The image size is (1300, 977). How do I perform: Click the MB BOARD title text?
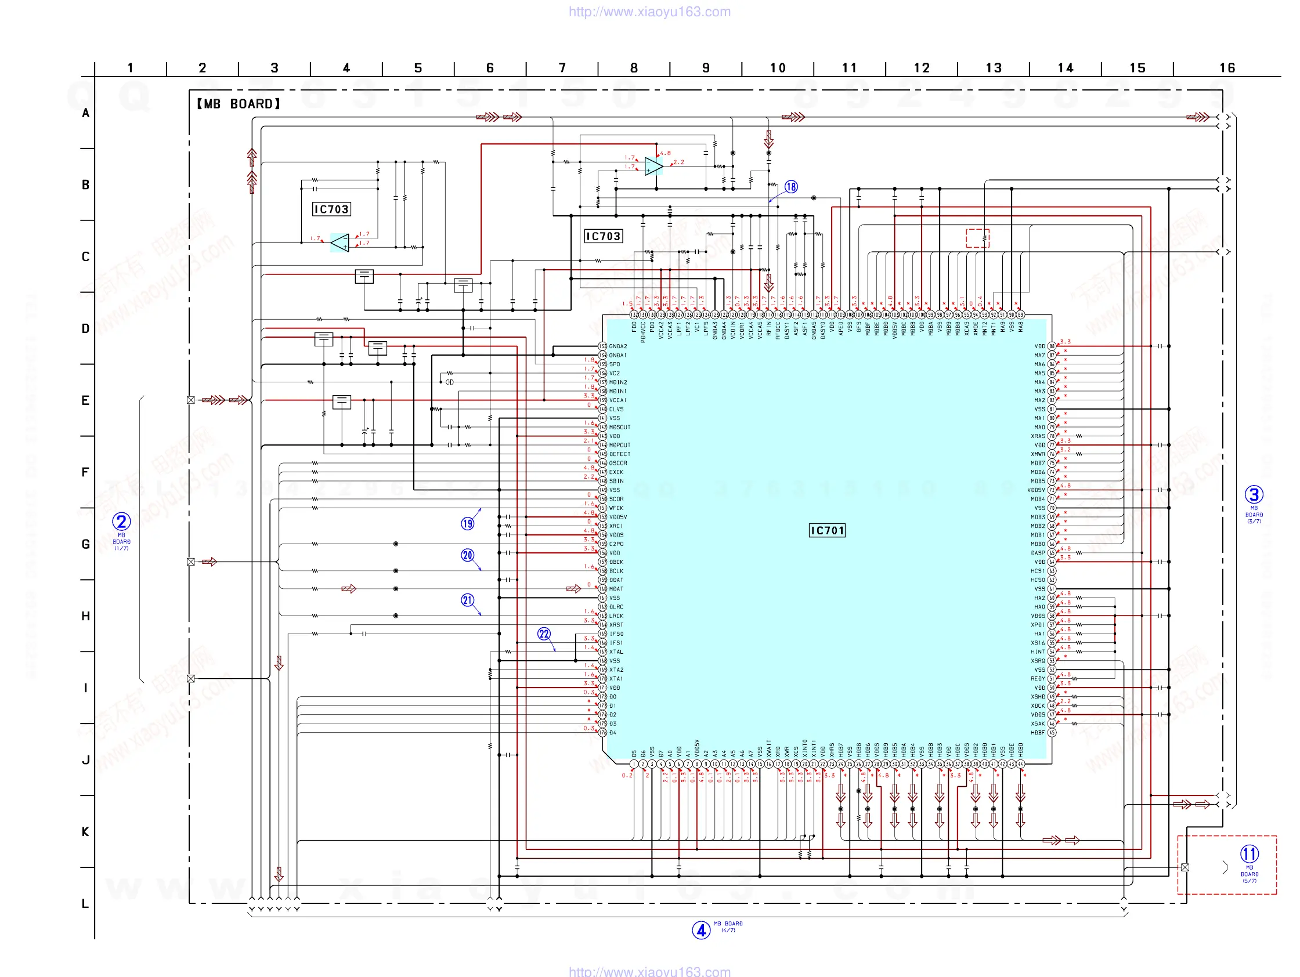238,104
